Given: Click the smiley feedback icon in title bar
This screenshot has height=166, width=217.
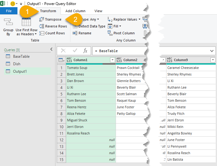Looking at the screenshot, I should (x=13, y=4).
